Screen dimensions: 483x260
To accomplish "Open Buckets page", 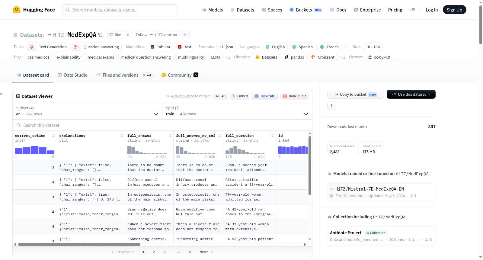I will [305, 10].
